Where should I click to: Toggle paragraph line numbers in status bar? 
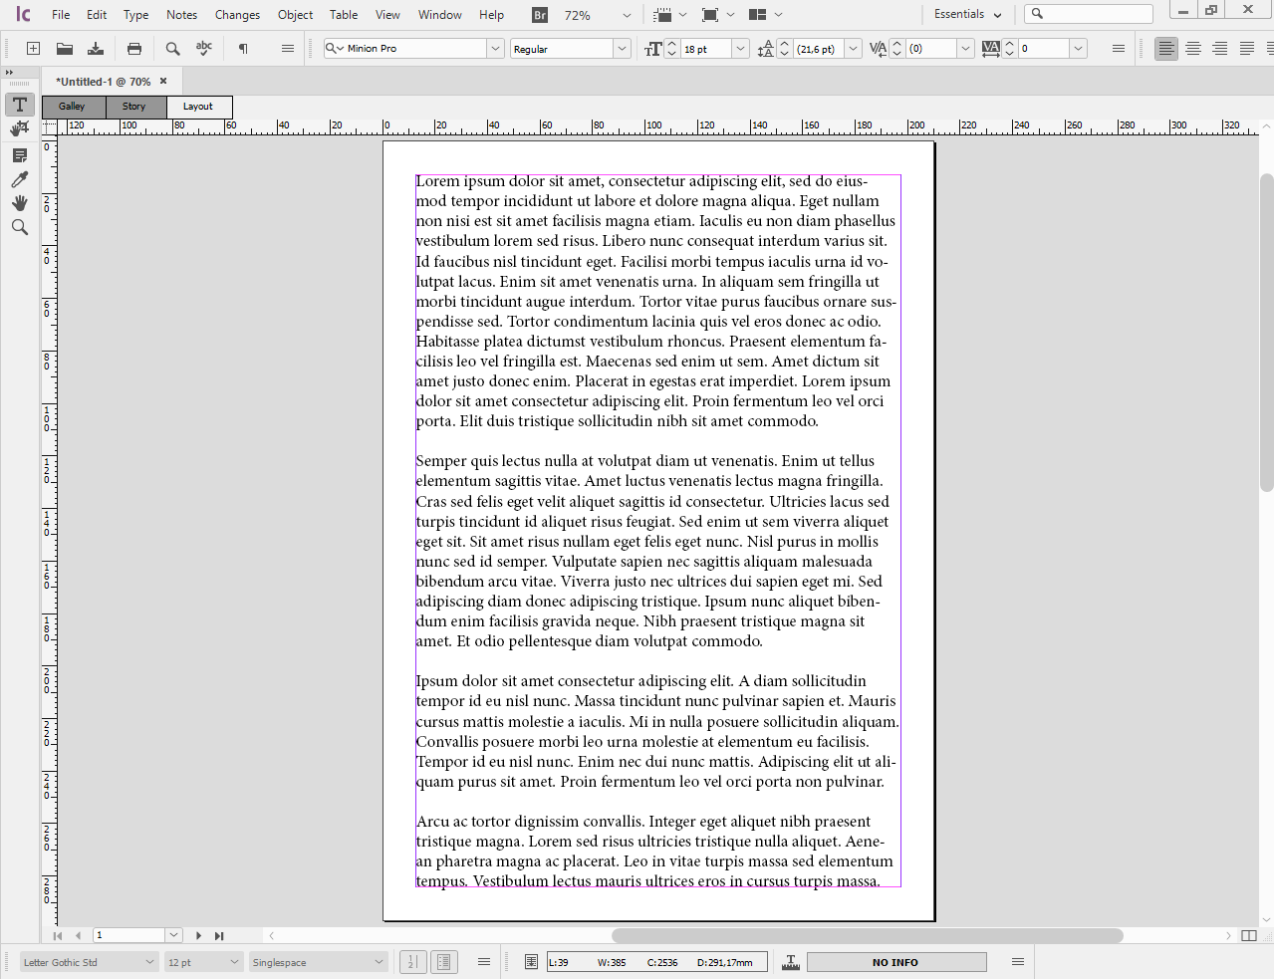coord(412,961)
